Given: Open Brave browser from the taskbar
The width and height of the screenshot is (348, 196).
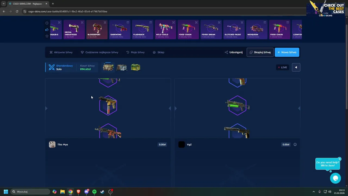Looking at the screenshot, I should point(78,192).
